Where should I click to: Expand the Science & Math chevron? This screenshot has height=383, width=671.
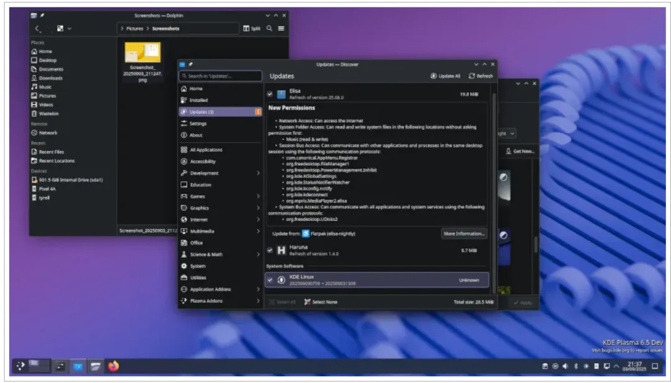pyautogui.click(x=258, y=255)
